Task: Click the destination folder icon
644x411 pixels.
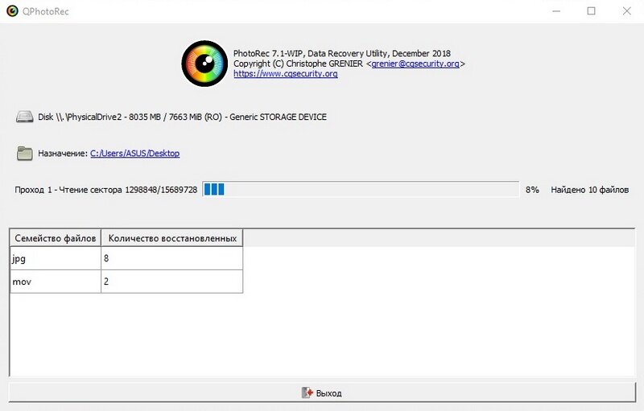Action: pos(25,154)
